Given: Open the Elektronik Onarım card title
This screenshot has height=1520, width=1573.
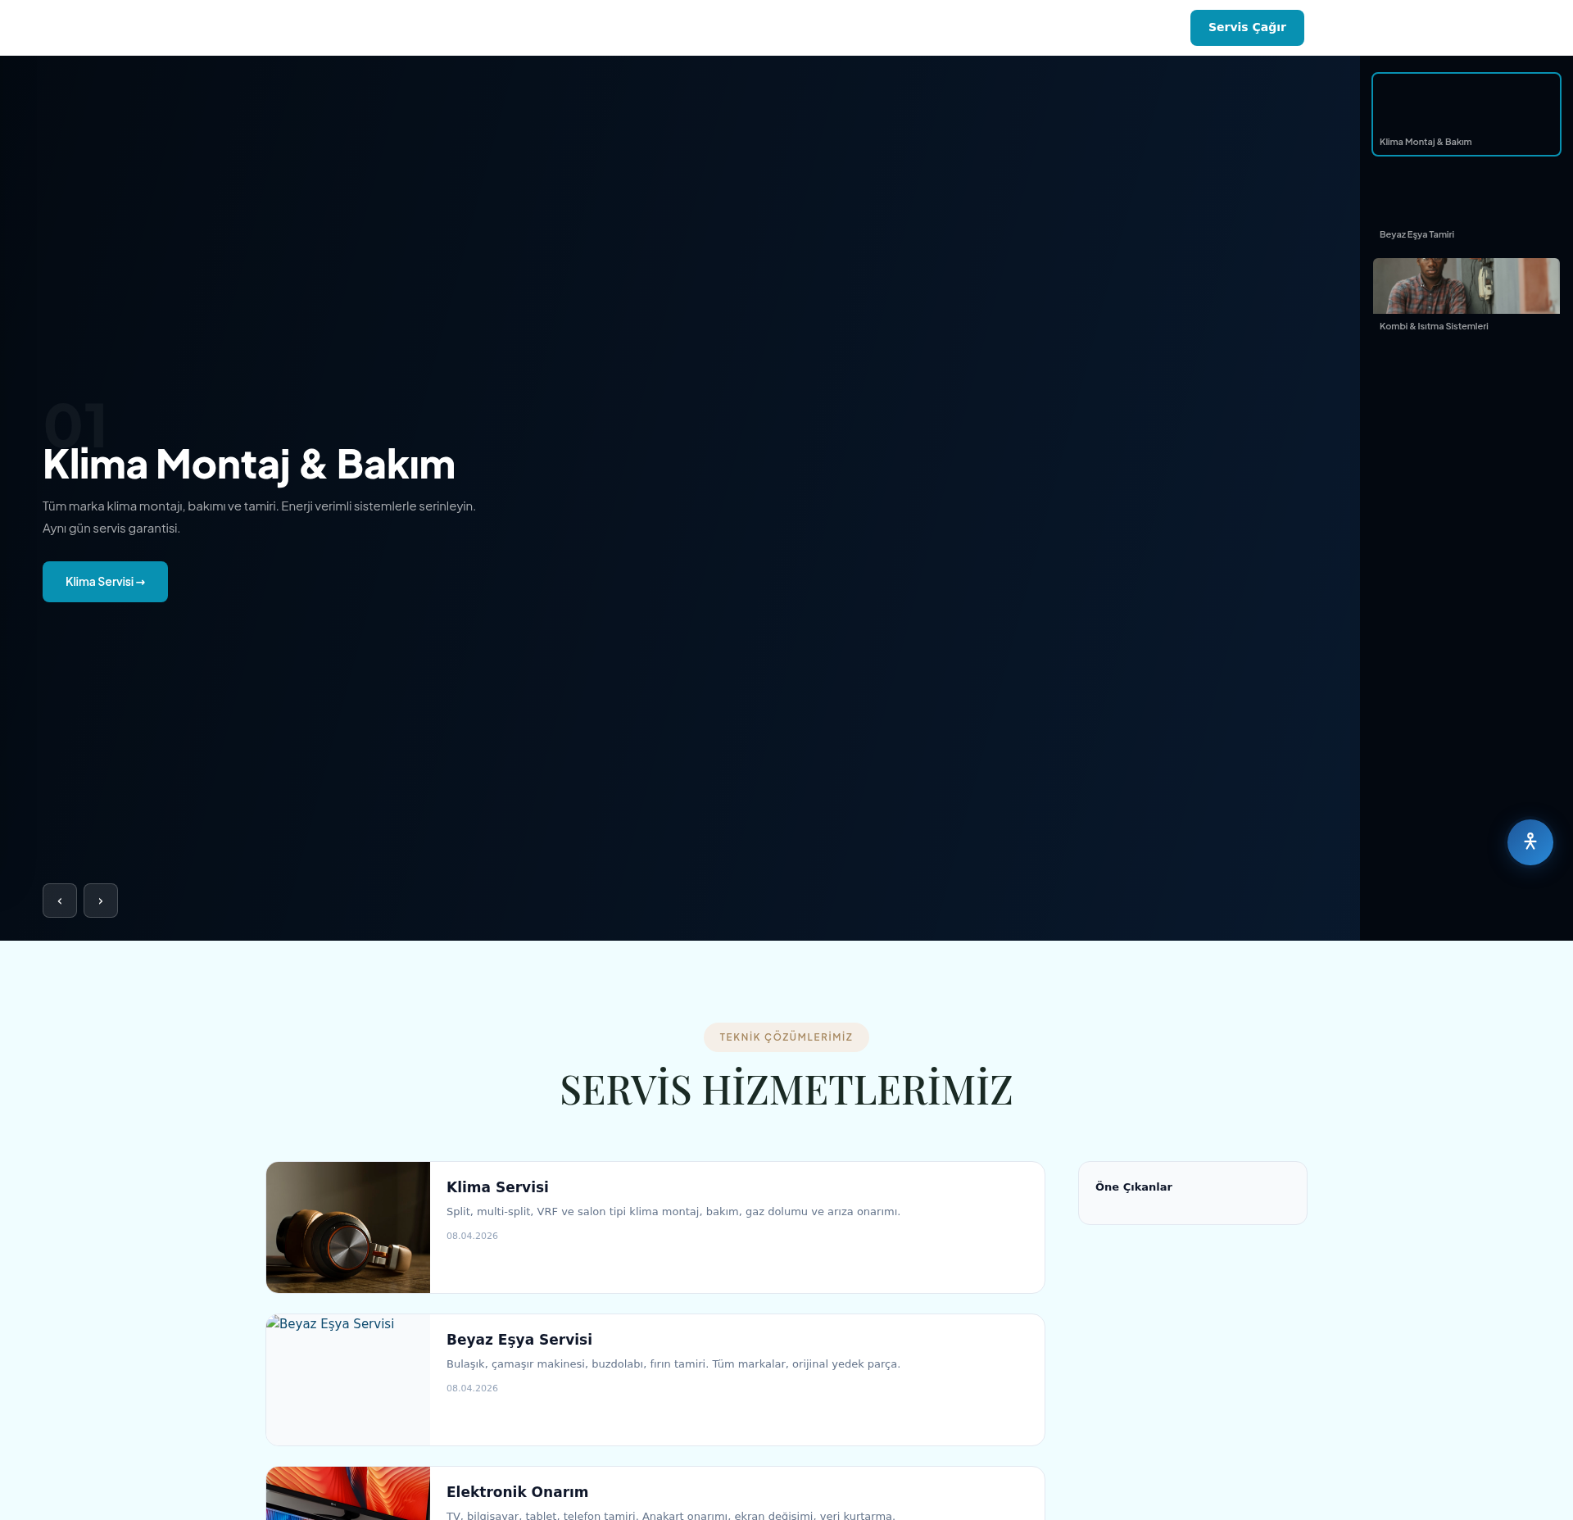Looking at the screenshot, I should tap(517, 1492).
